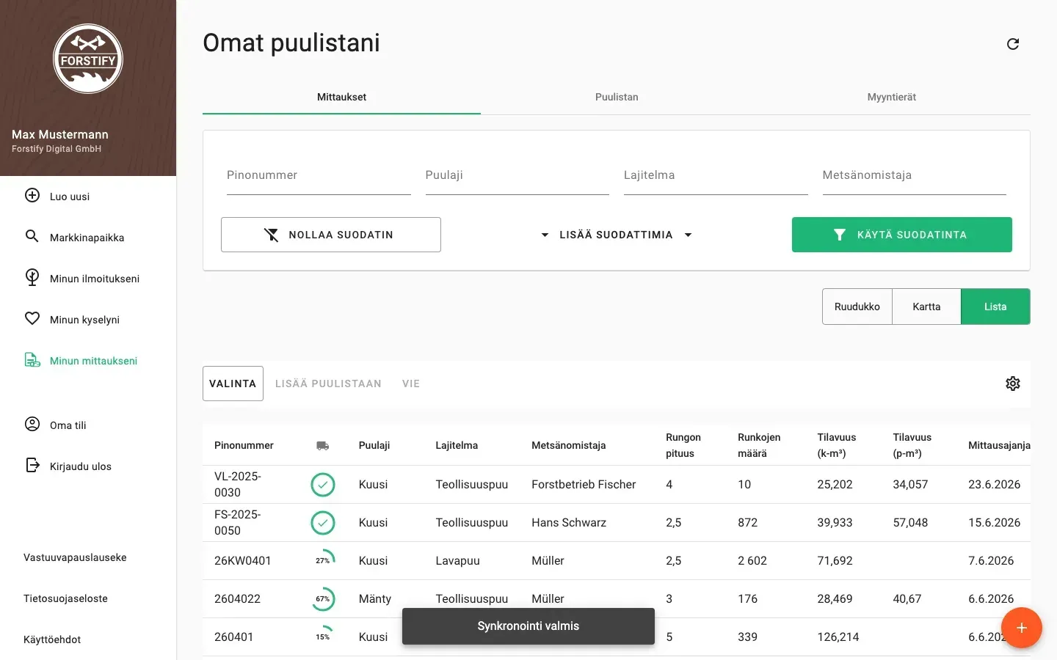Switch to Kartta view
The height and width of the screenshot is (660, 1057).
pyautogui.click(x=926, y=307)
